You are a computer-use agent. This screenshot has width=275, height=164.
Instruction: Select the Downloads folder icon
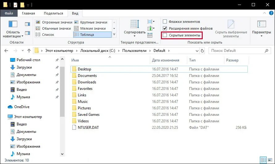click(74, 82)
